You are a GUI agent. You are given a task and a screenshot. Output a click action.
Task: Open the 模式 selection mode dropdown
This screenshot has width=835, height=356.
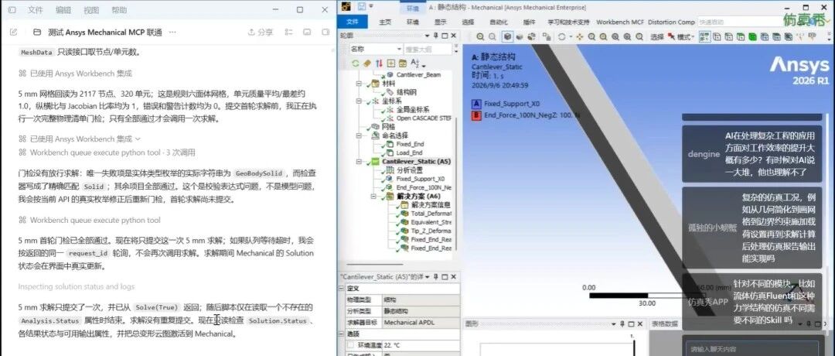686,37
